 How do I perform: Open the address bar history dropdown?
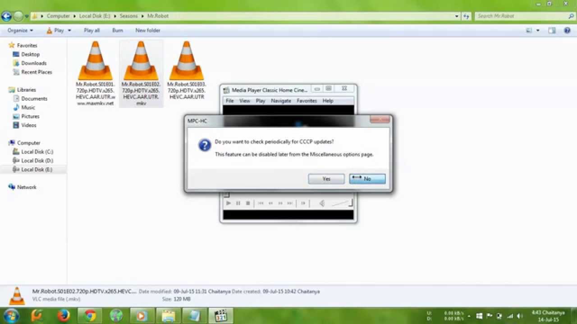pos(457,16)
